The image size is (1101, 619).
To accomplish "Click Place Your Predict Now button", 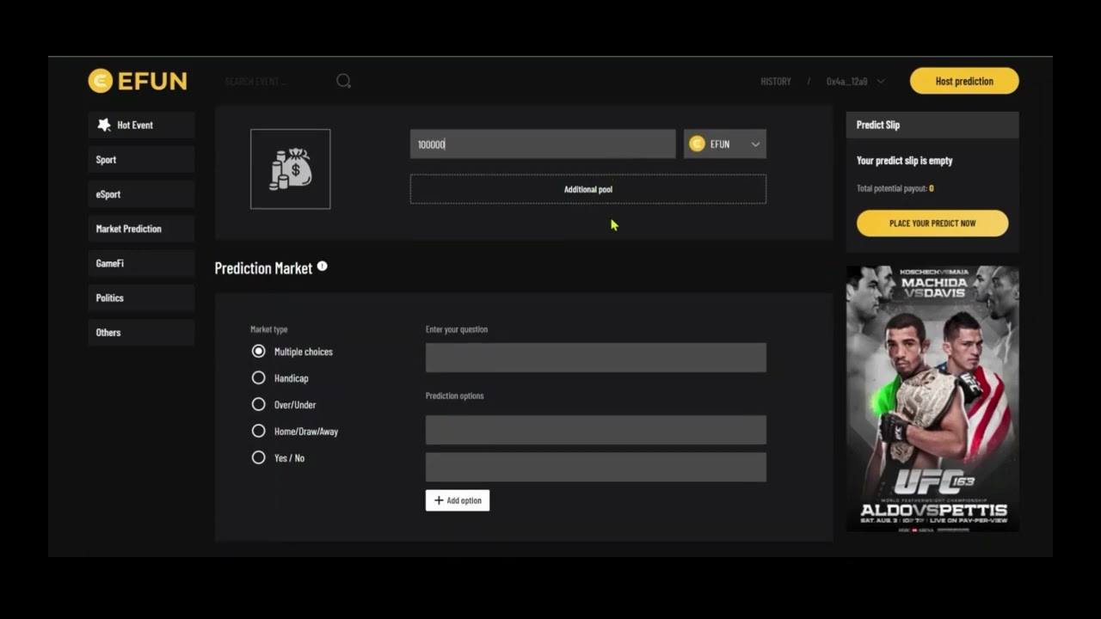I will coord(932,223).
